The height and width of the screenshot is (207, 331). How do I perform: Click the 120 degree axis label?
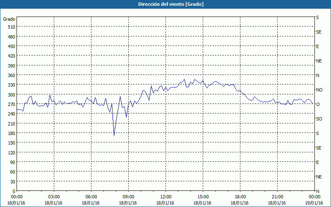coord(12,153)
